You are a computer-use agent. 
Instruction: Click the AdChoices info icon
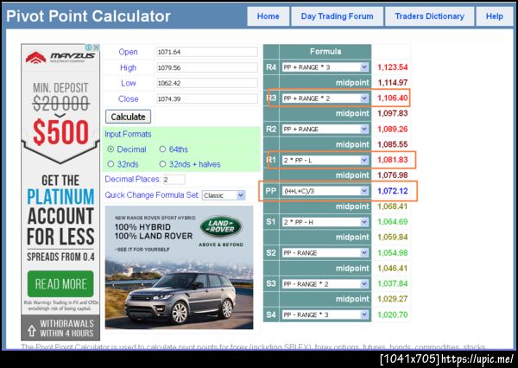[x=89, y=48]
